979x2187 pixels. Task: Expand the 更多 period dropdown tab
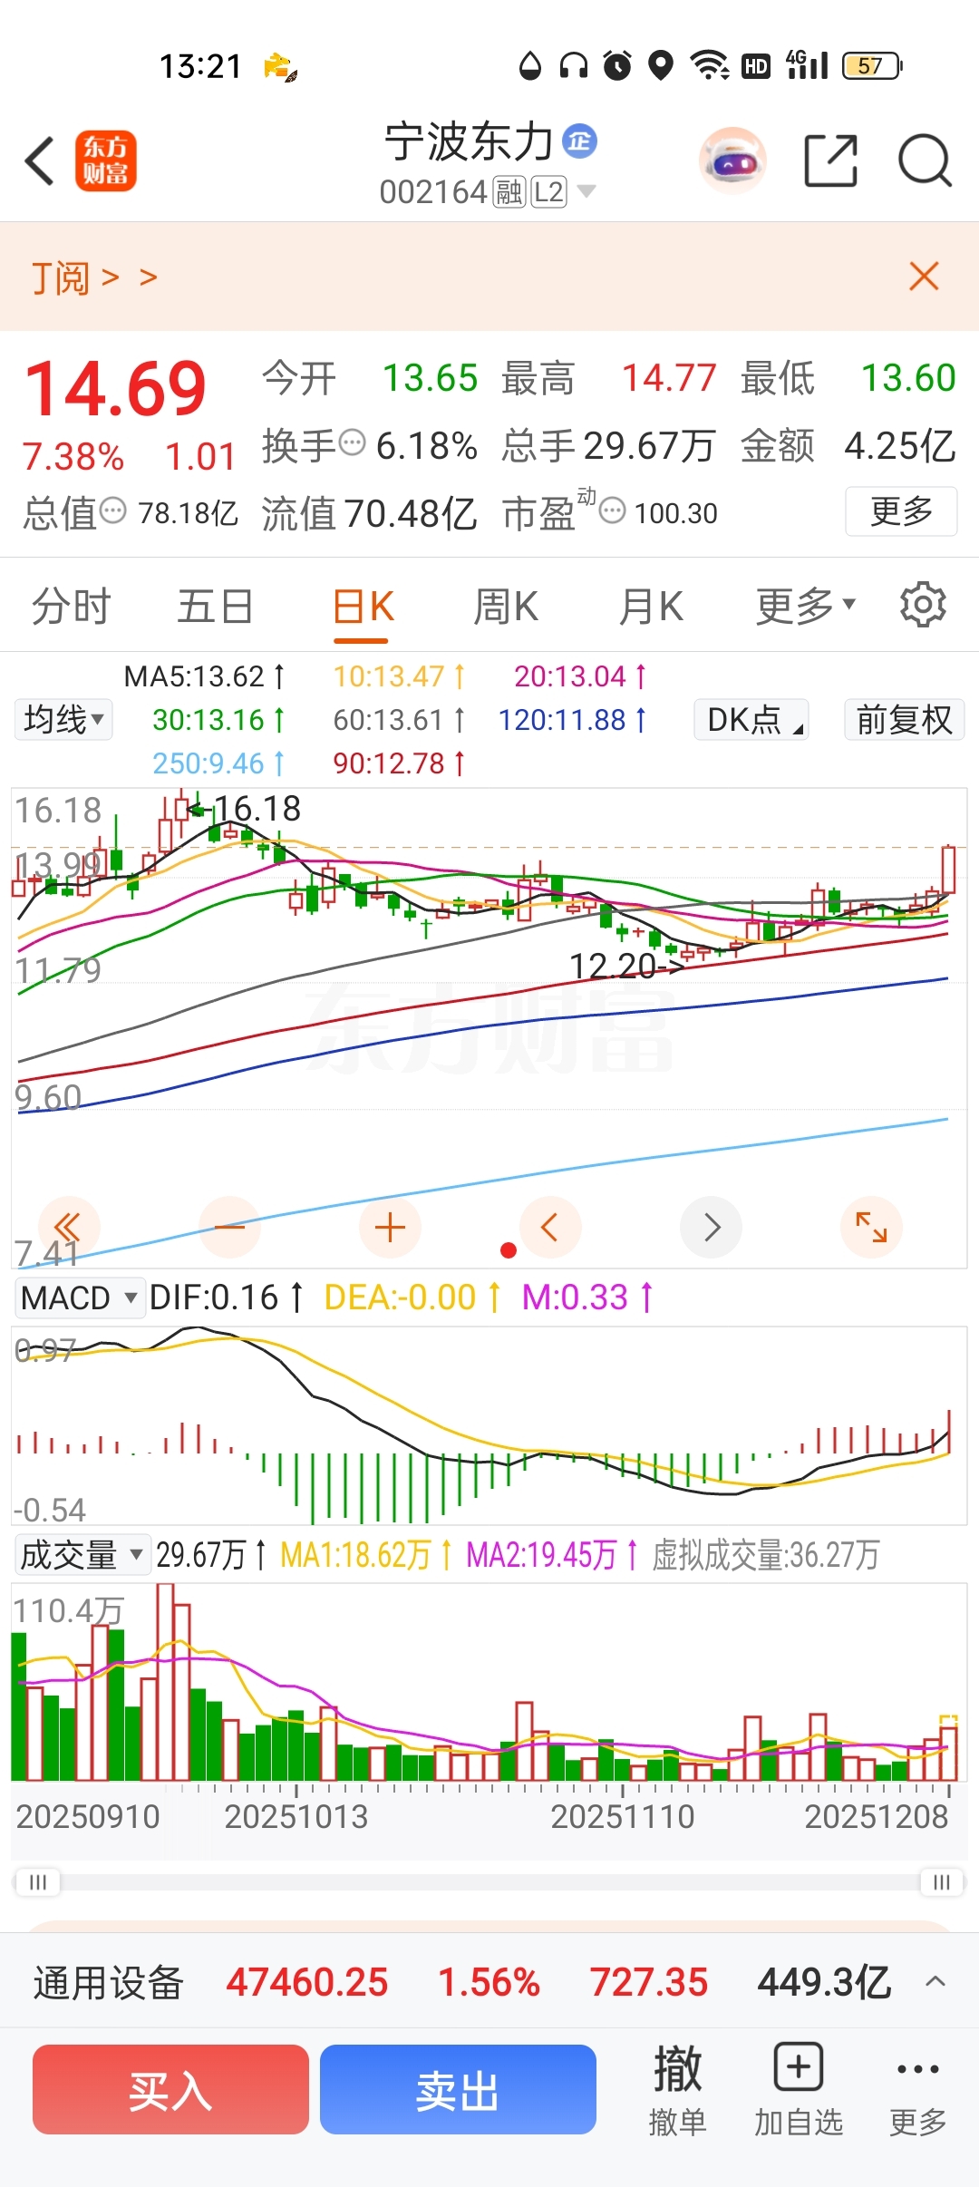point(806,606)
